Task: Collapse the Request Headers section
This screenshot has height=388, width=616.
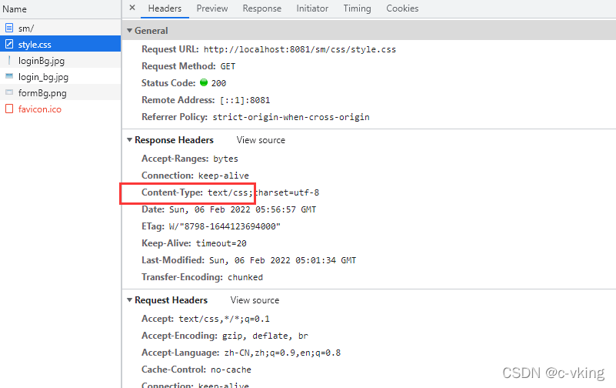Action: pyautogui.click(x=130, y=300)
